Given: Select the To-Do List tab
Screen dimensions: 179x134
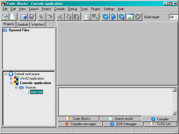Looking at the screenshot, I should pyautogui.click(x=161, y=124).
